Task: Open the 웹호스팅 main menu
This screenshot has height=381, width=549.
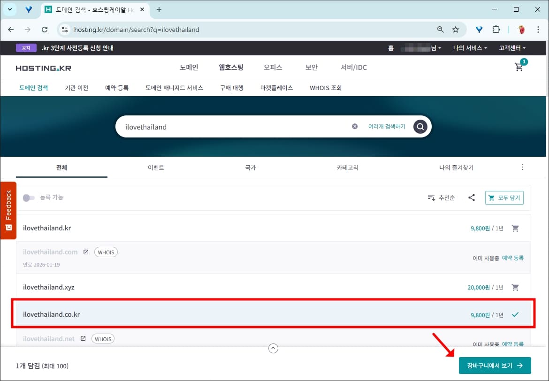Action: pos(231,67)
